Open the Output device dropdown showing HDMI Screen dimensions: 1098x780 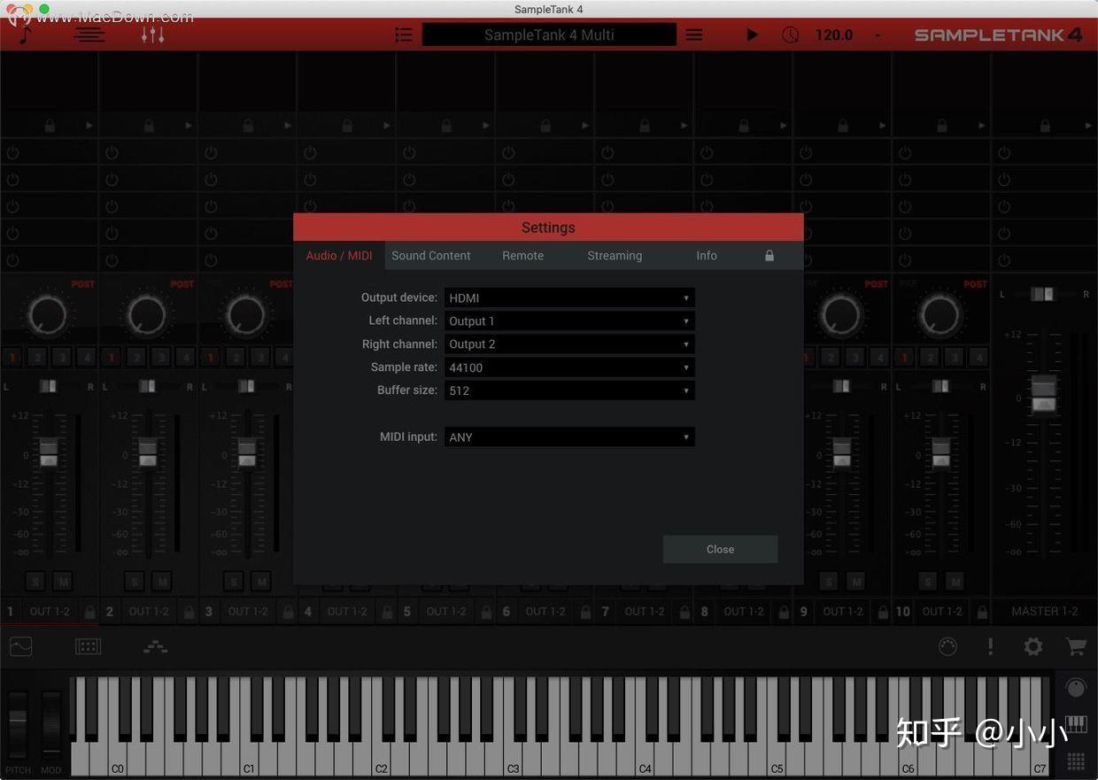(569, 297)
